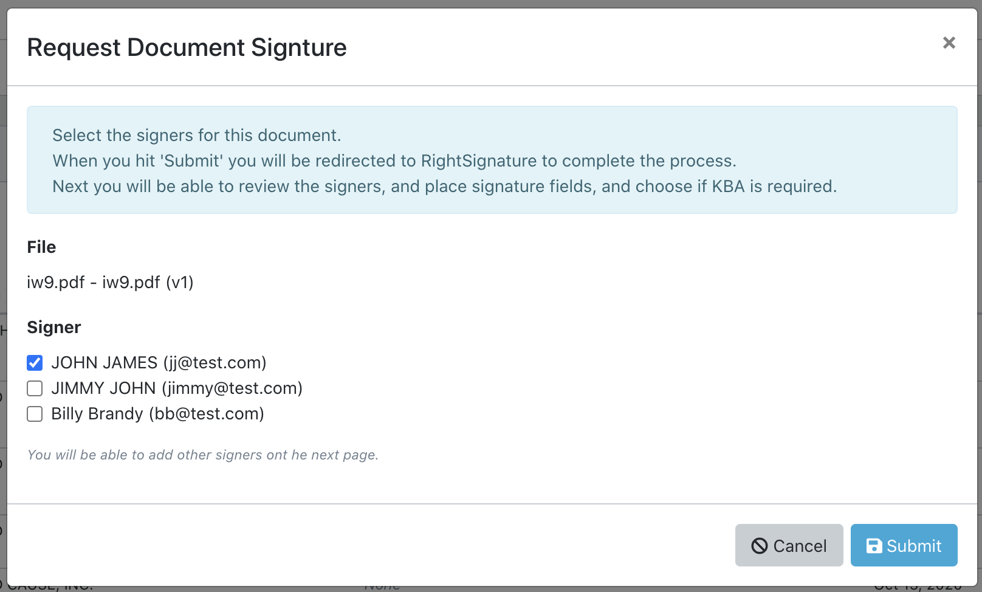Image resolution: width=982 pixels, height=592 pixels.
Task: Enable JIMMY JOHN as a signer
Action: 35,388
